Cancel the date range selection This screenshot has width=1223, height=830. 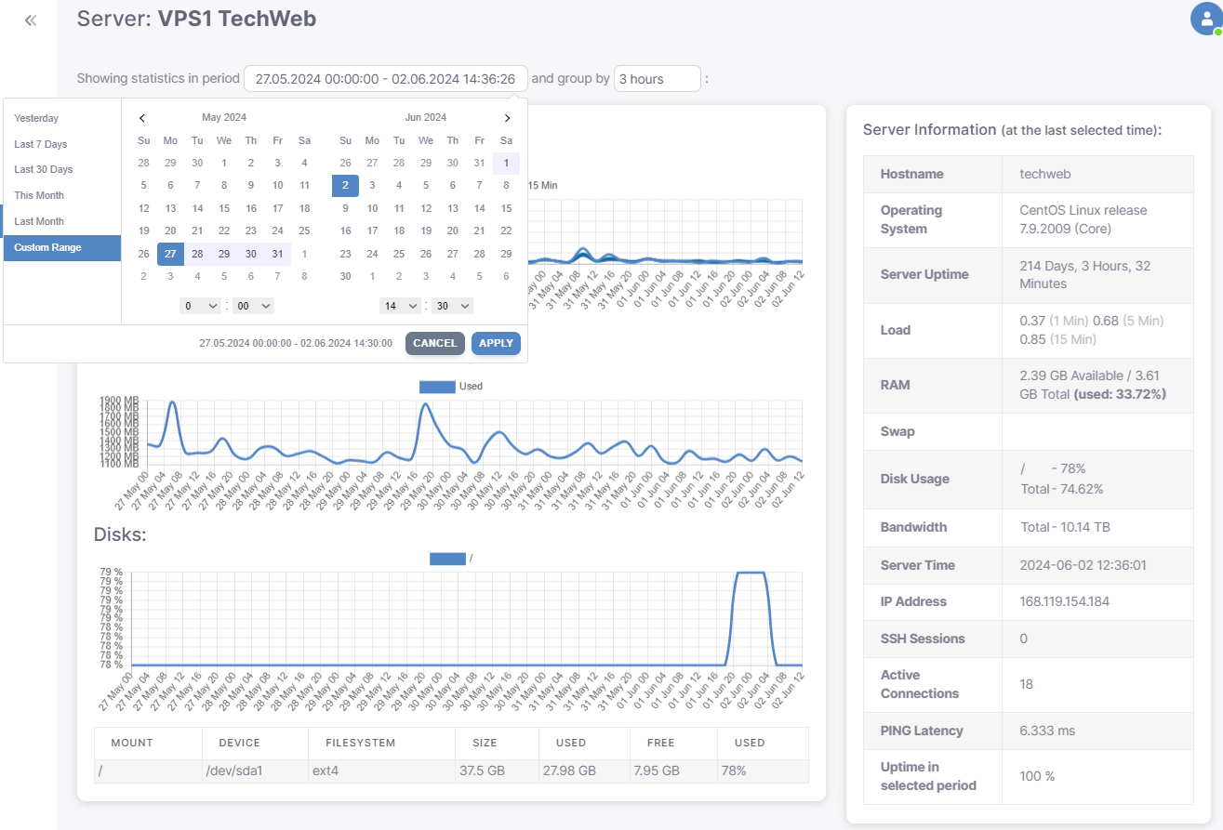(x=435, y=343)
